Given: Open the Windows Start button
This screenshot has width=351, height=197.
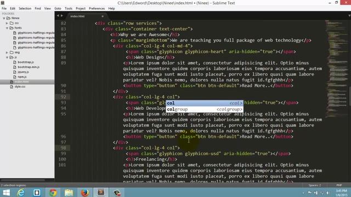Looking at the screenshot, I should (x=6, y=193).
